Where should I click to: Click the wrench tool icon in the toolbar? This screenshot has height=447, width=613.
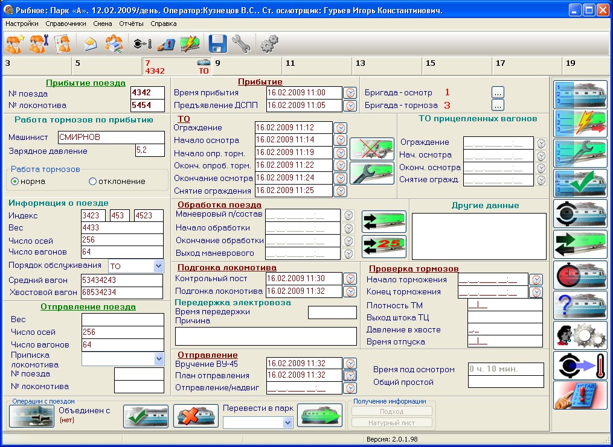241,43
